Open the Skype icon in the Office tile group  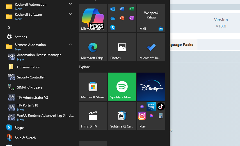click(113, 28)
